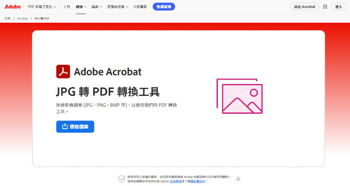This screenshot has height=186, width=350.
Task: Click the Adobe Acrobat red logo icon
Action: (63, 71)
